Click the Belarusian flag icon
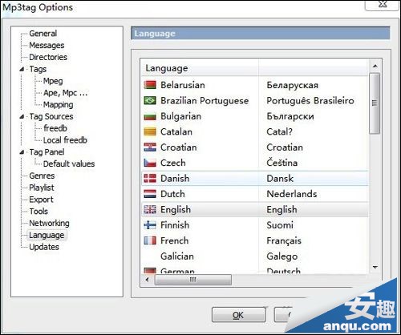Viewport: 401px width, 335px height. pyautogui.click(x=150, y=85)
